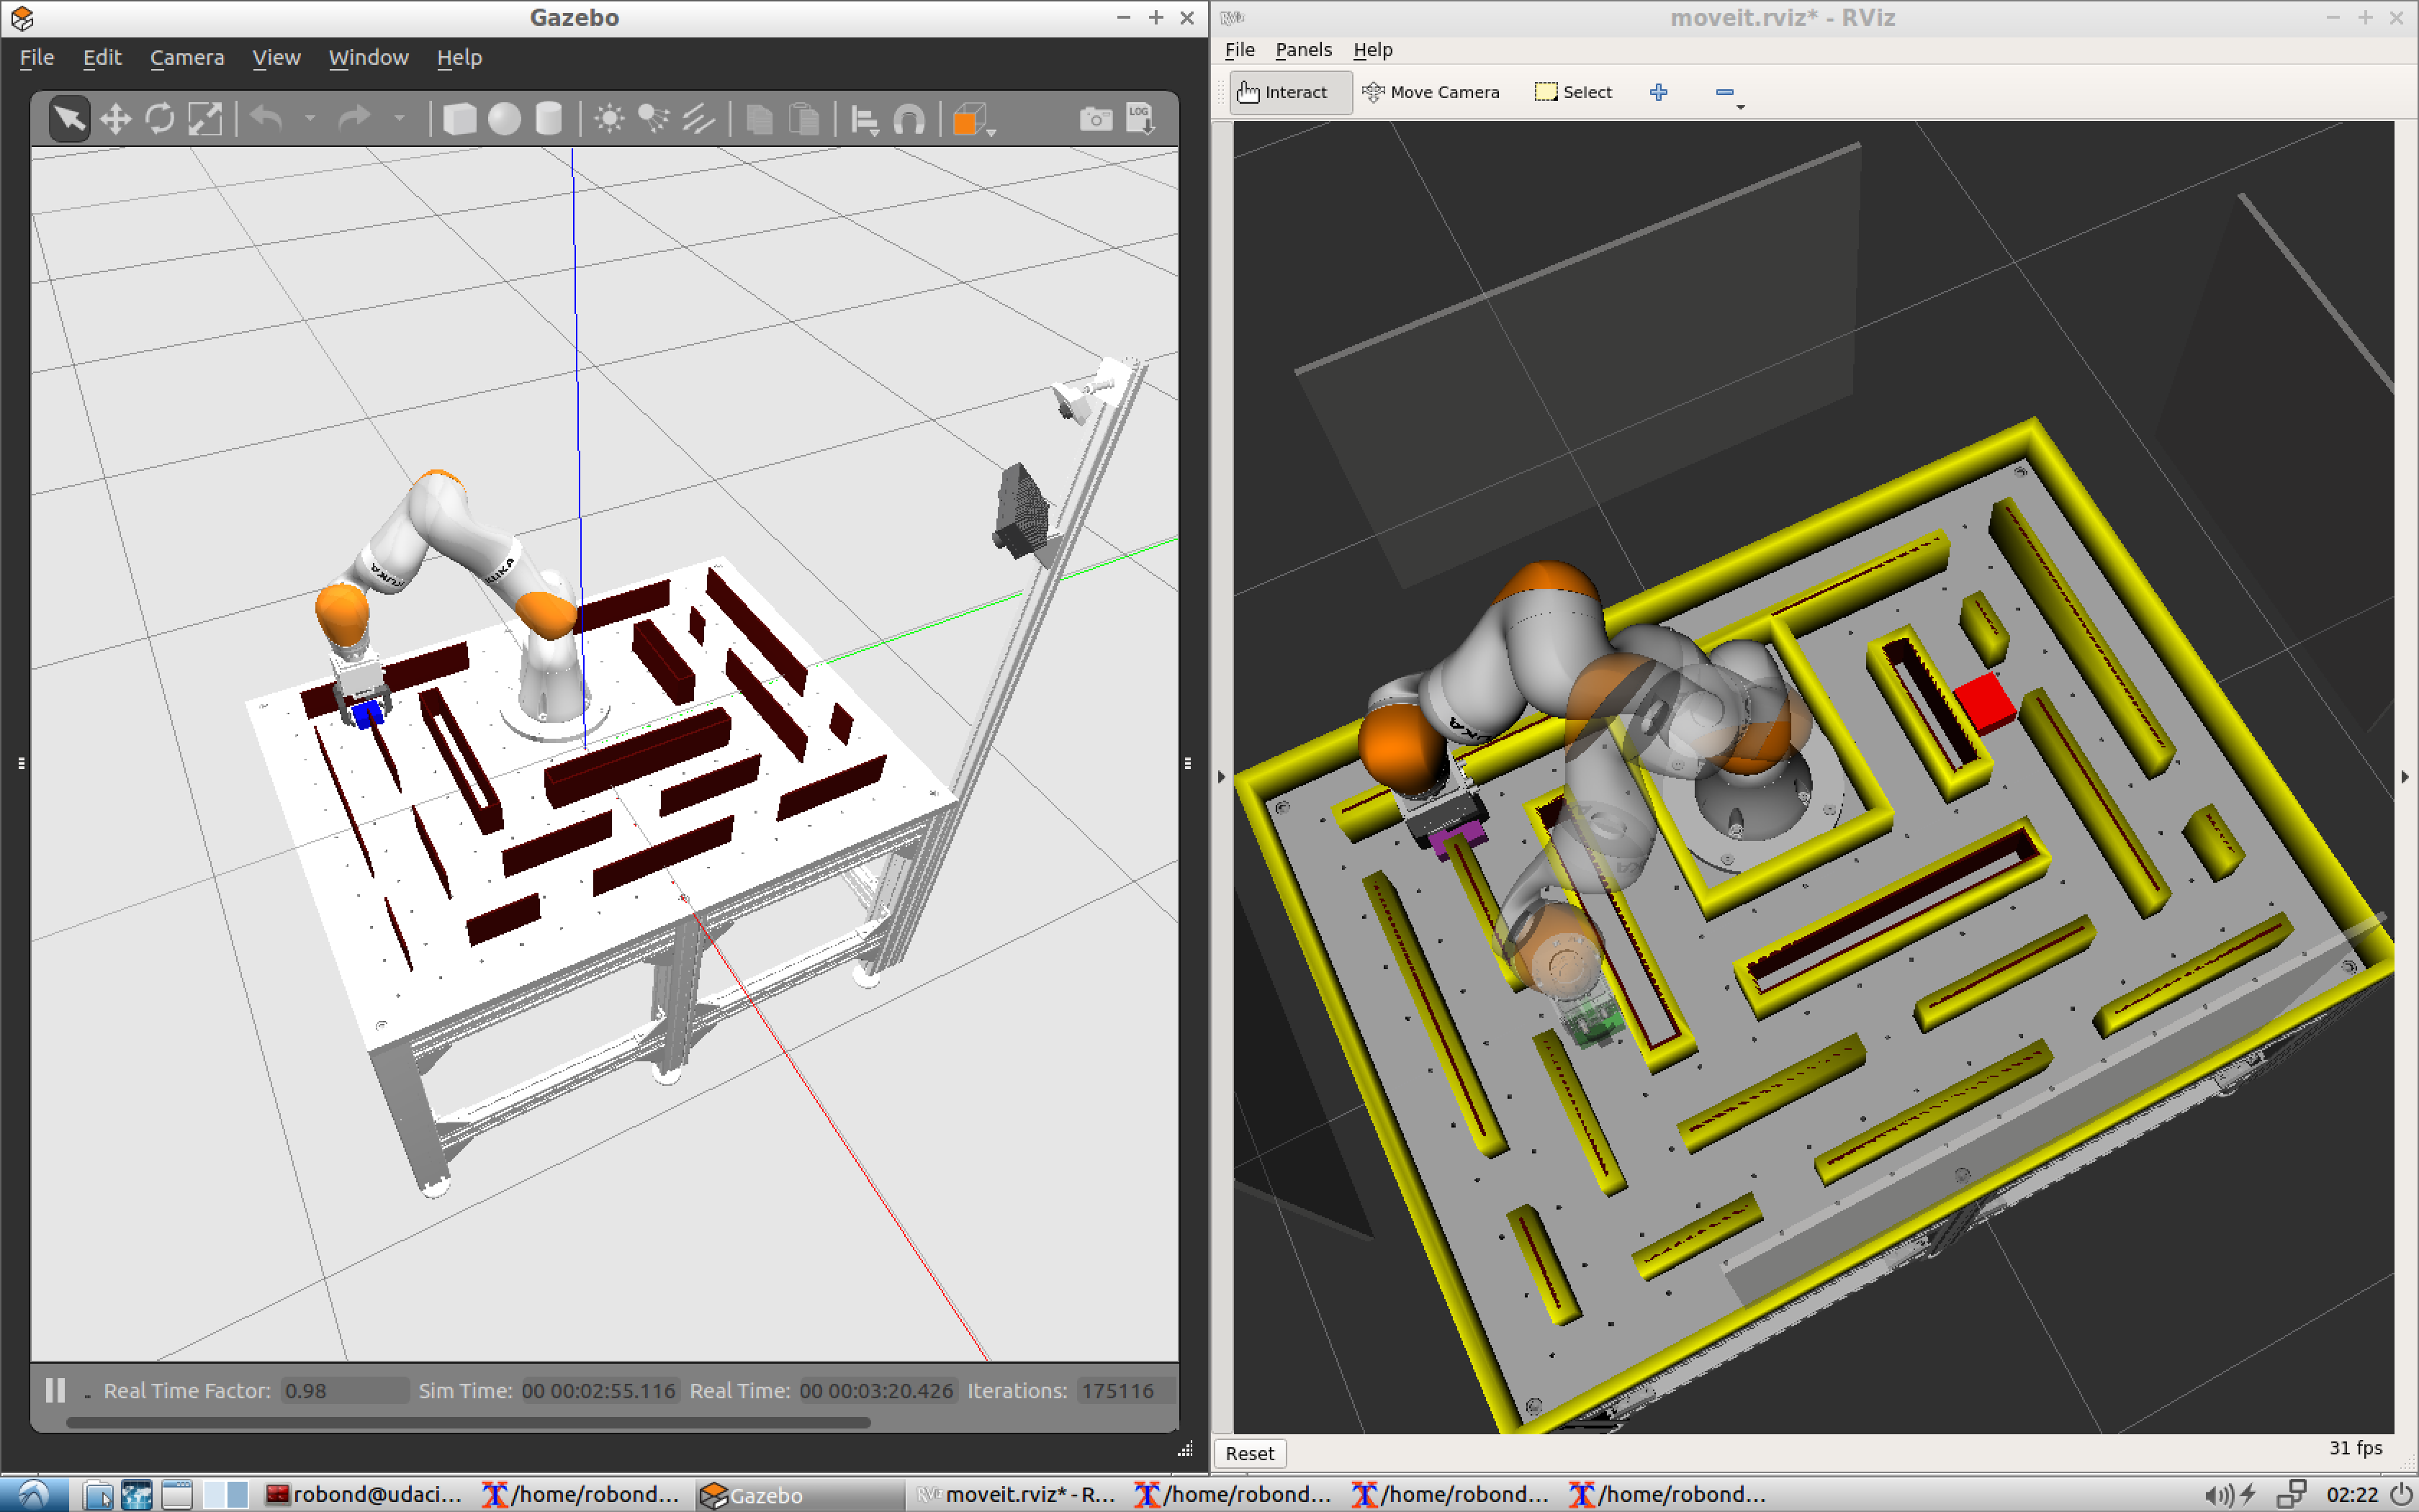
Task: Open the data logger
Action: [x=1140, y=120]
